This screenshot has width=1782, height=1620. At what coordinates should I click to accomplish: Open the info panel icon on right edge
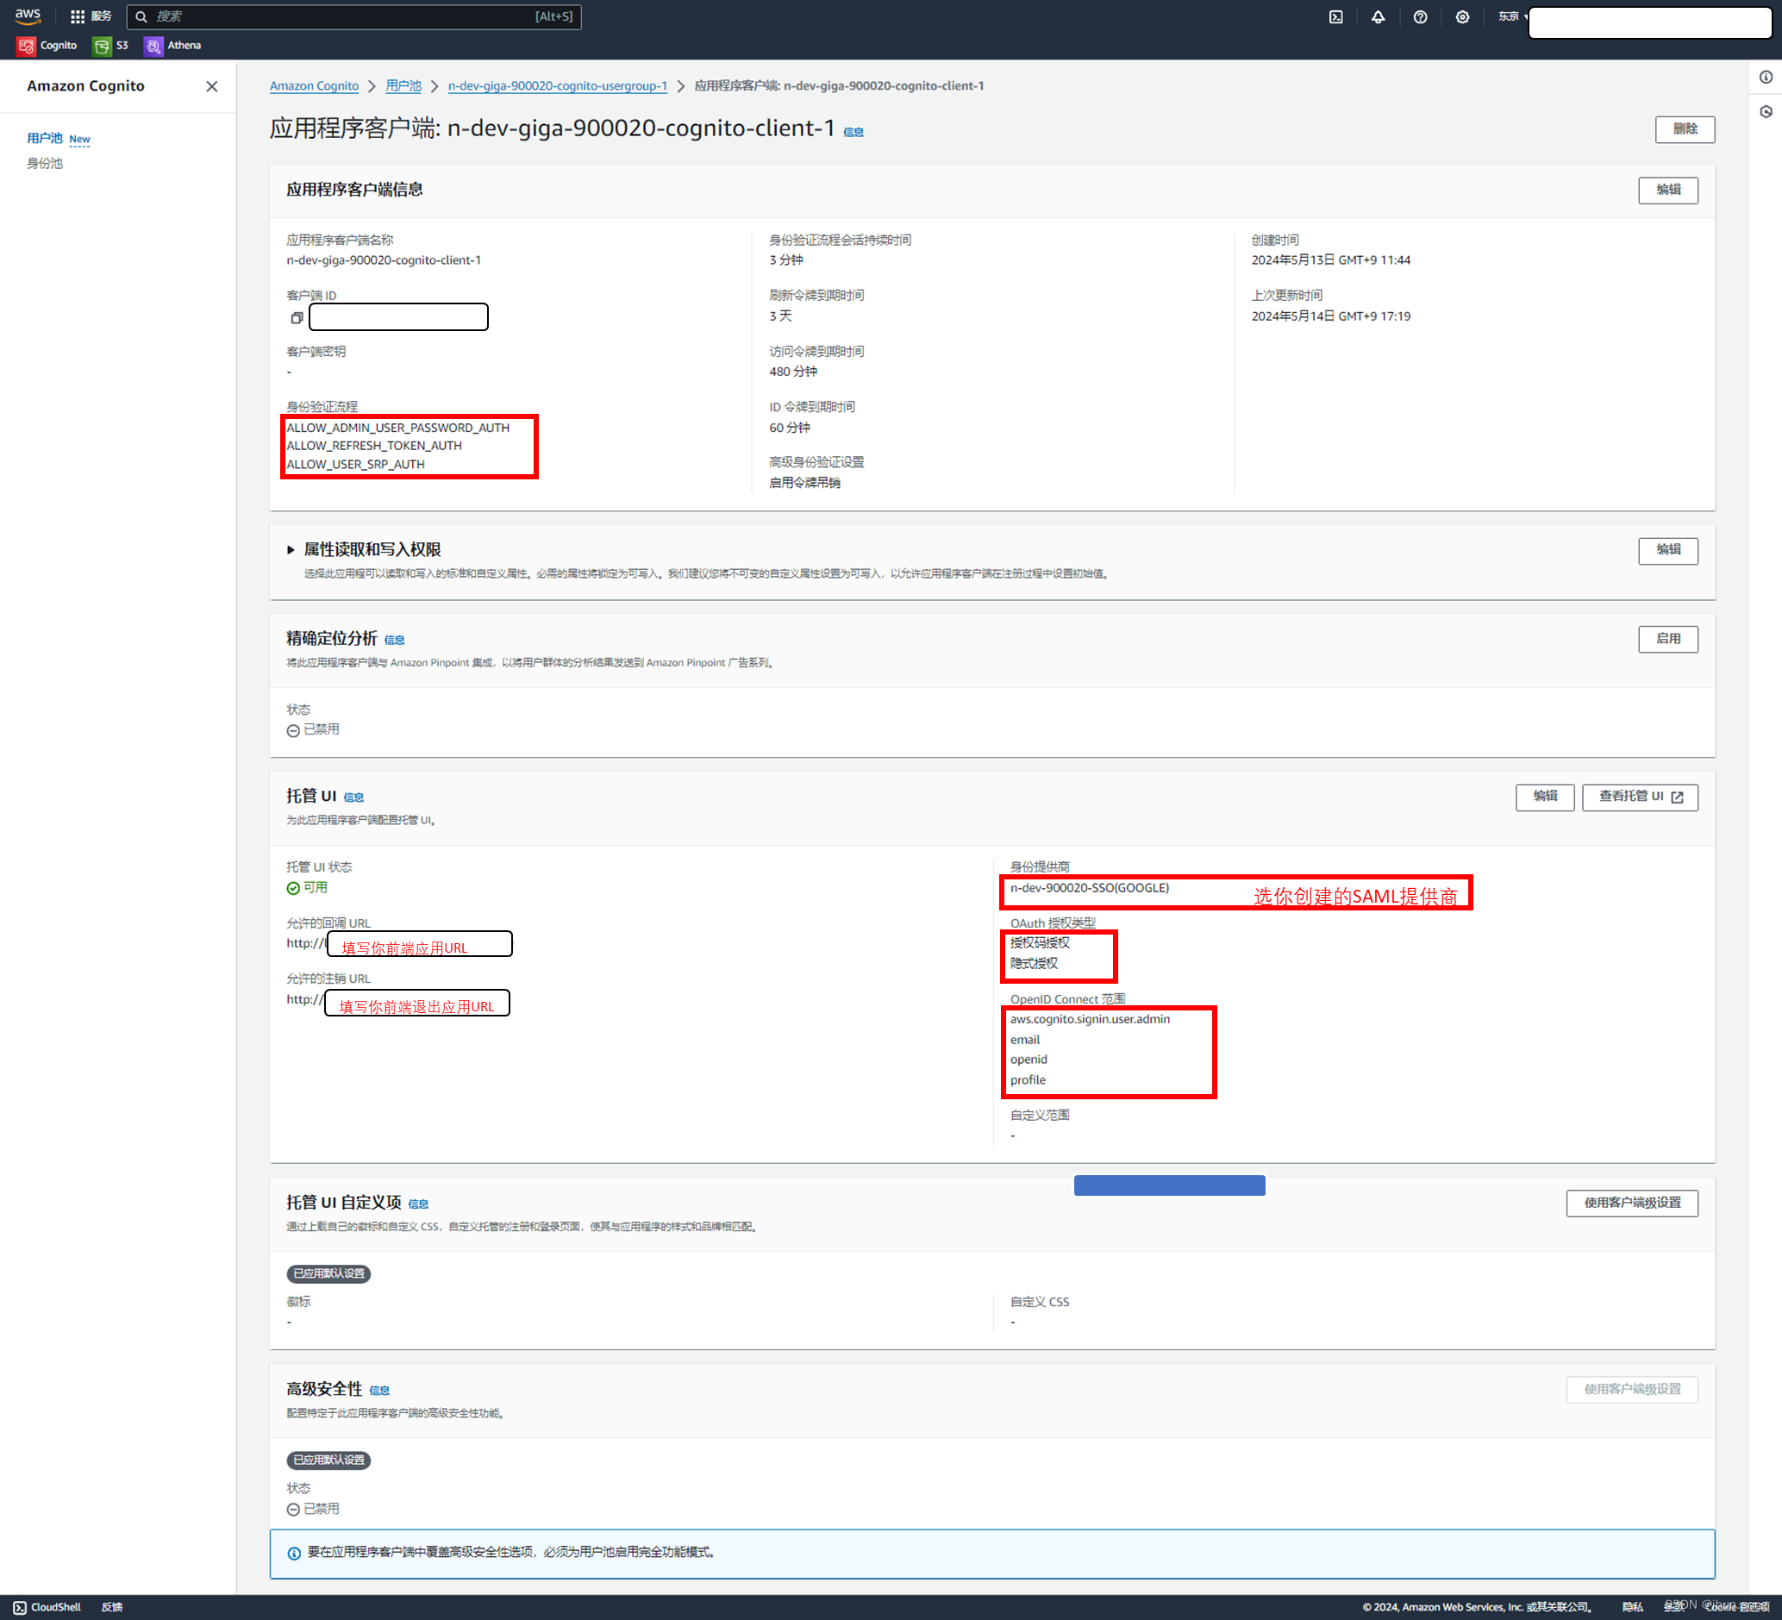tap(1766, 77)
